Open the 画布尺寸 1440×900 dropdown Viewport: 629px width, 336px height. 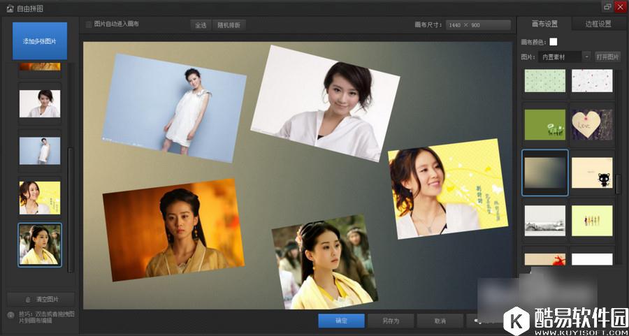[479, 25]
